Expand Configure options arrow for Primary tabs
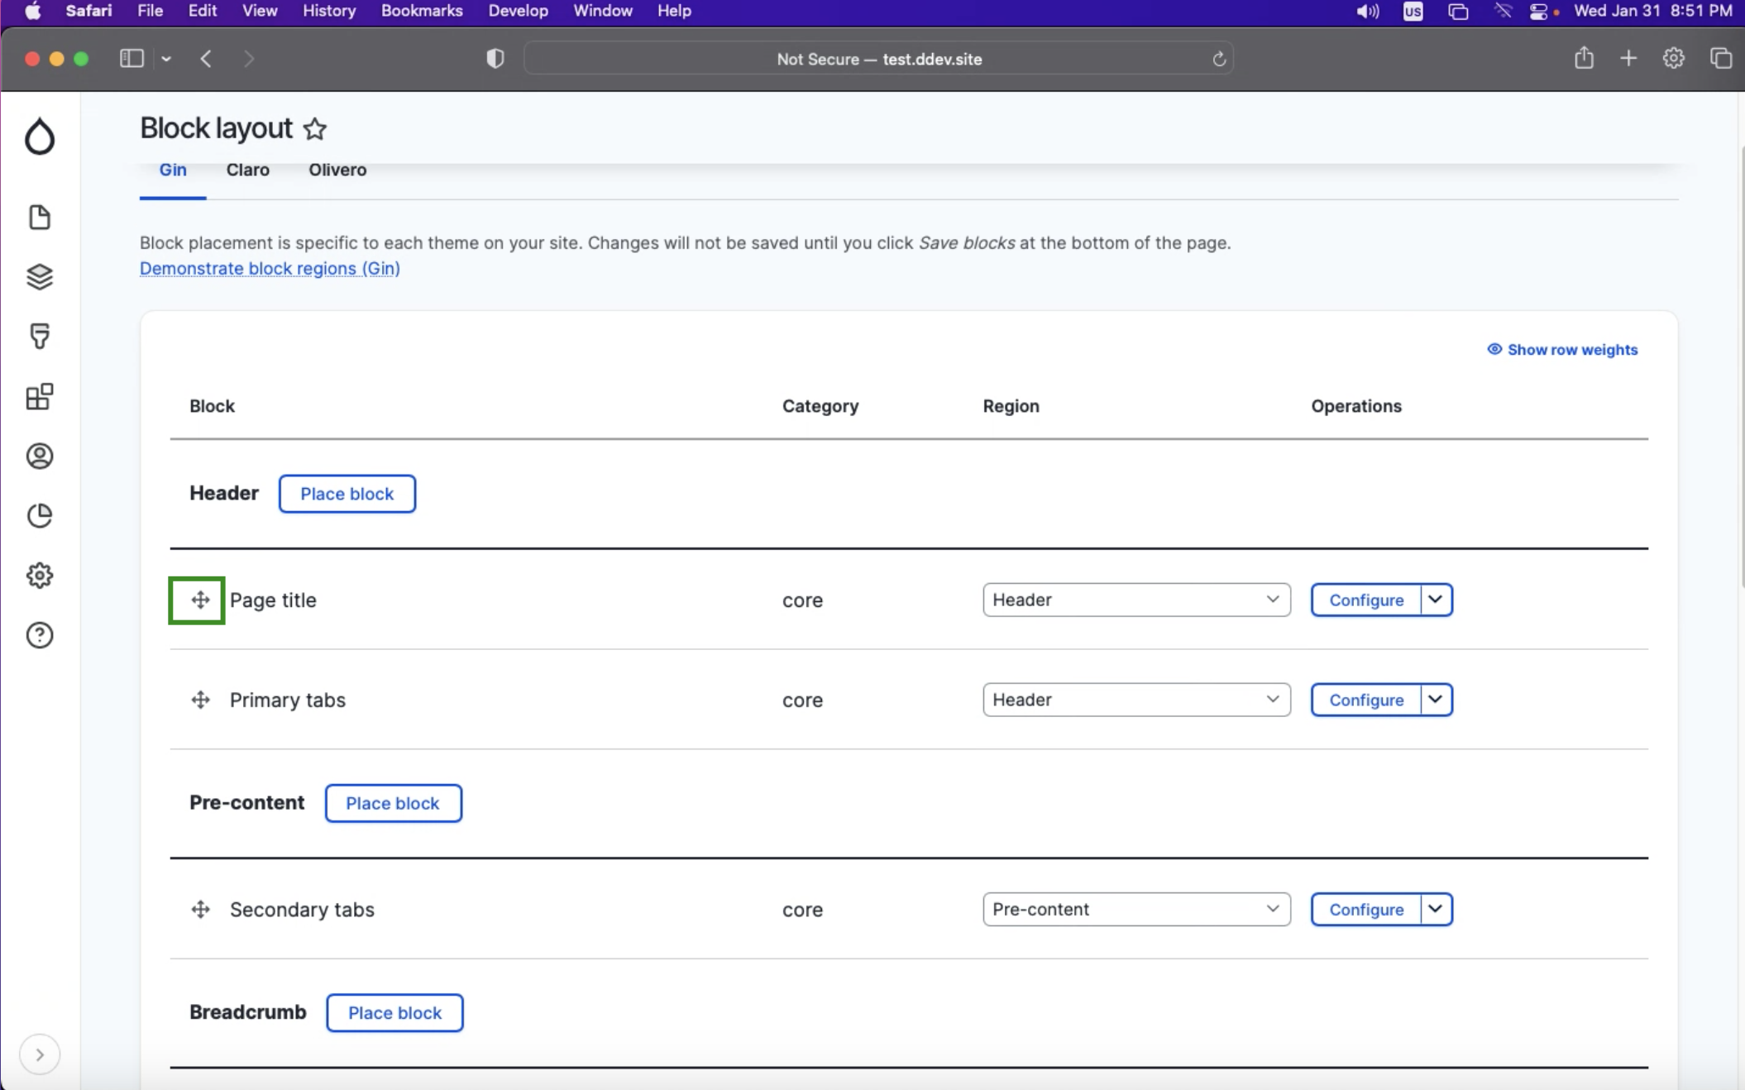The image size is (1745, 1090). pos(1436,700)
